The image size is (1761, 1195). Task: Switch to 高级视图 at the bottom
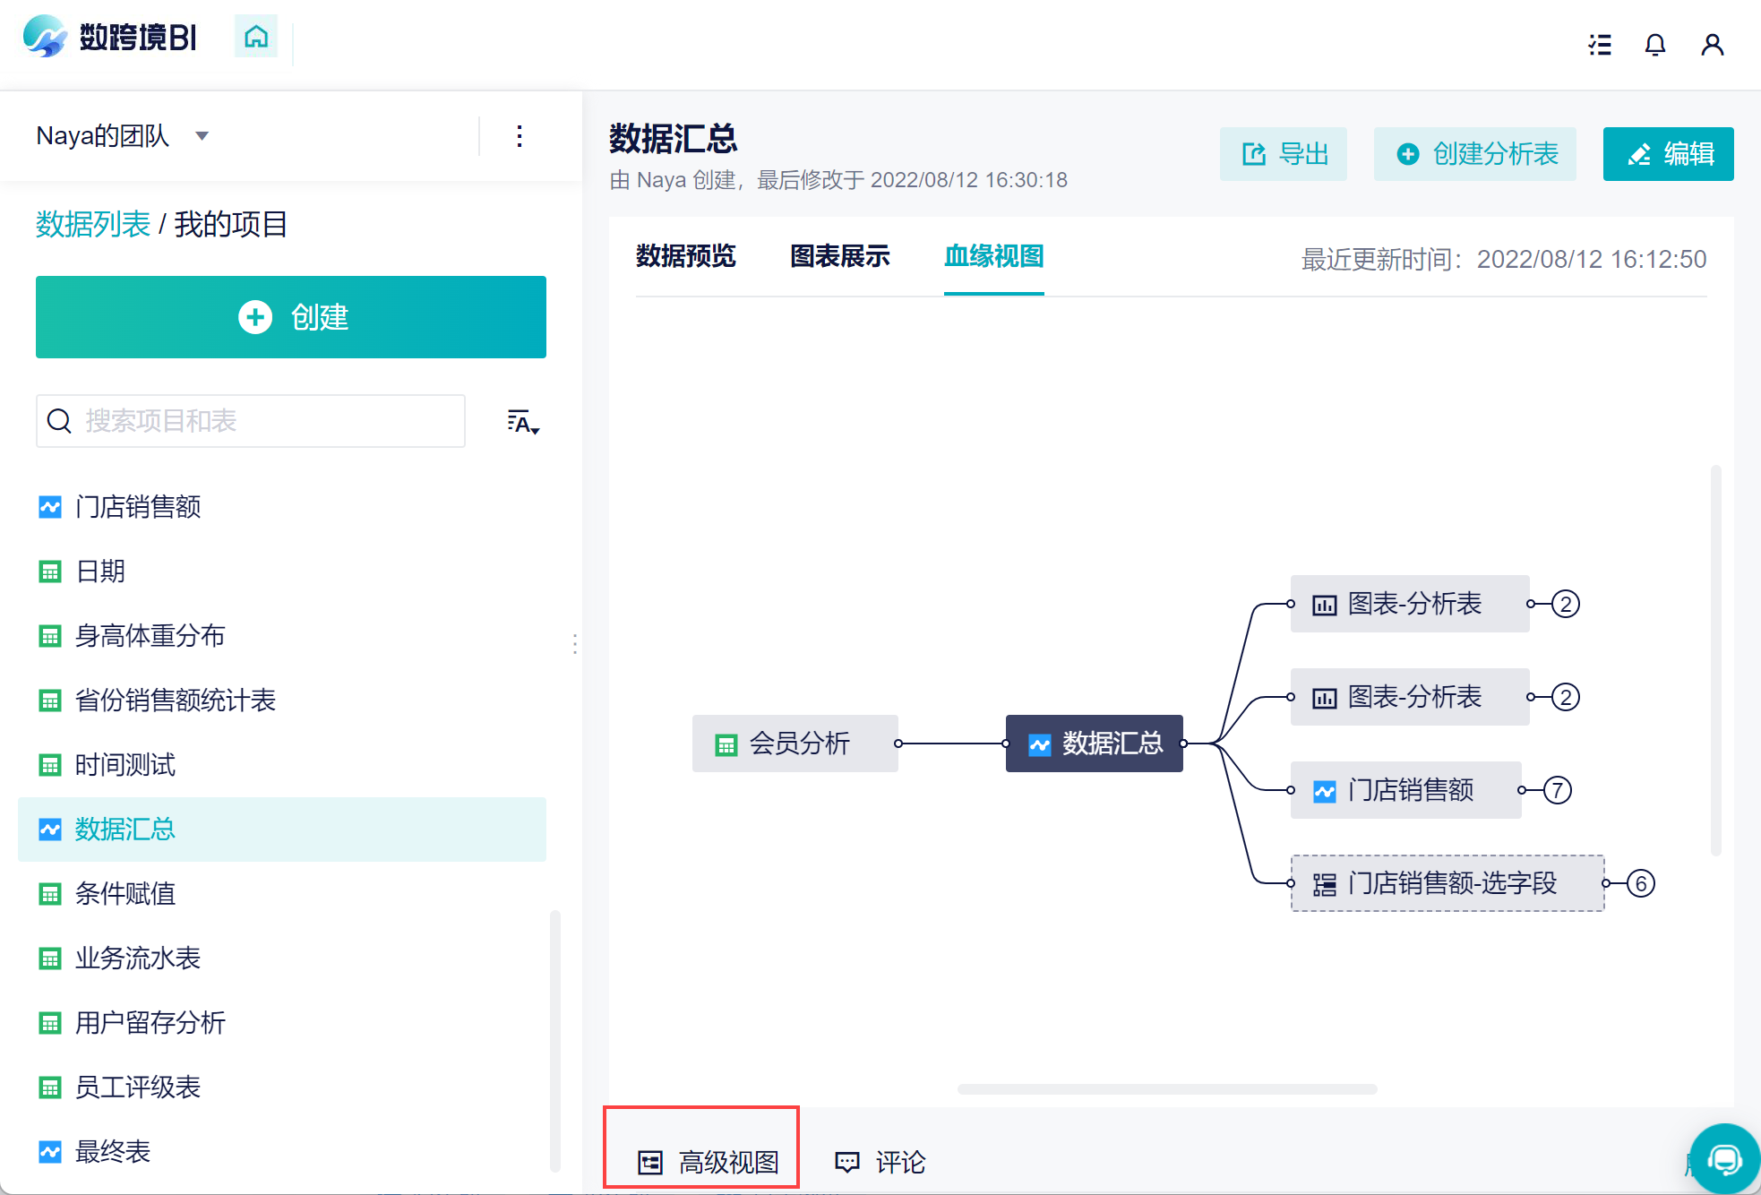[708, 1162]
